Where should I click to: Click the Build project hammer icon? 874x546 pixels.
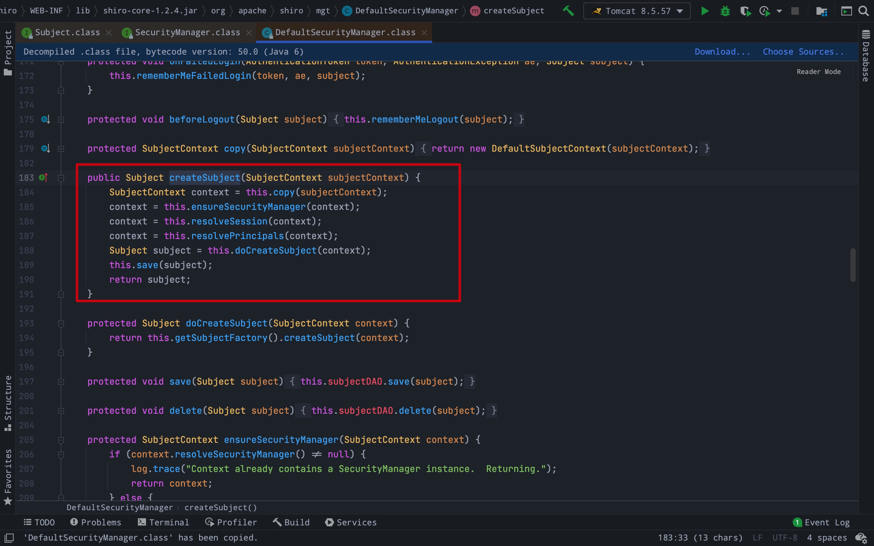568,11
